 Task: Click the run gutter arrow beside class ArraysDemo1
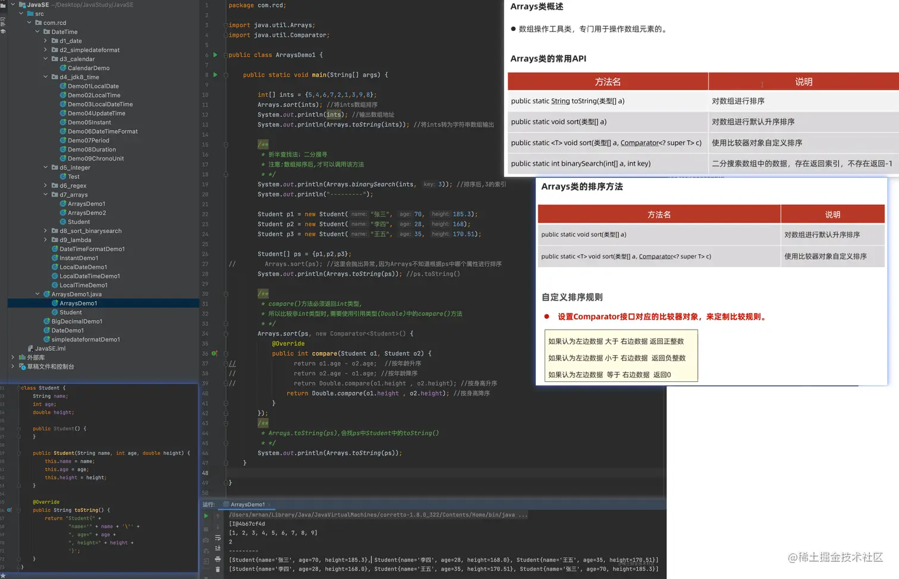[215, 55]
